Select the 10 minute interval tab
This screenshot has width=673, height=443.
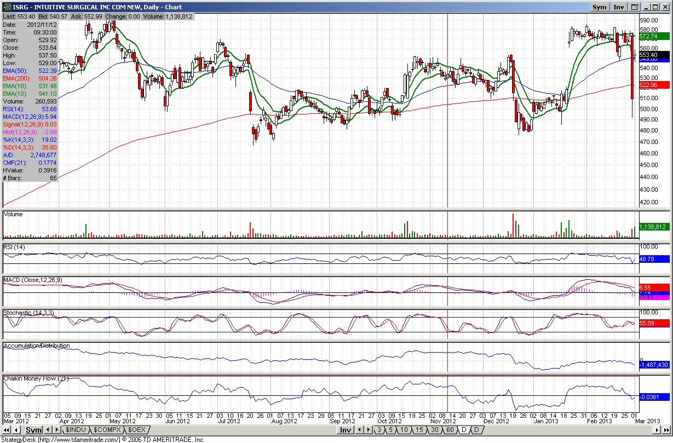click(404, 430)
